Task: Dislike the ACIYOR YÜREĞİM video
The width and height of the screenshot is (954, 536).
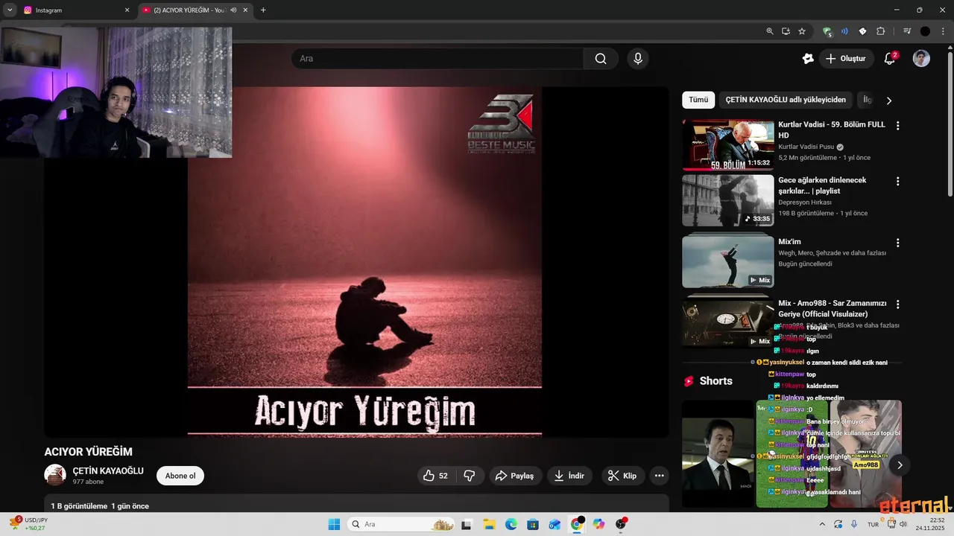Action: [470, 476]
